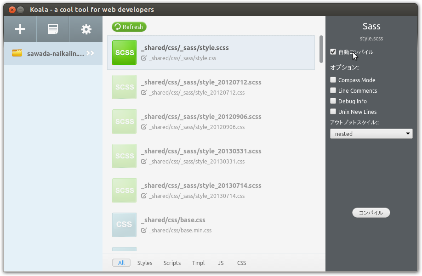Click the sawada-naikaiin project name
Viewport: 422px width, 276px height.
(56, 53)
